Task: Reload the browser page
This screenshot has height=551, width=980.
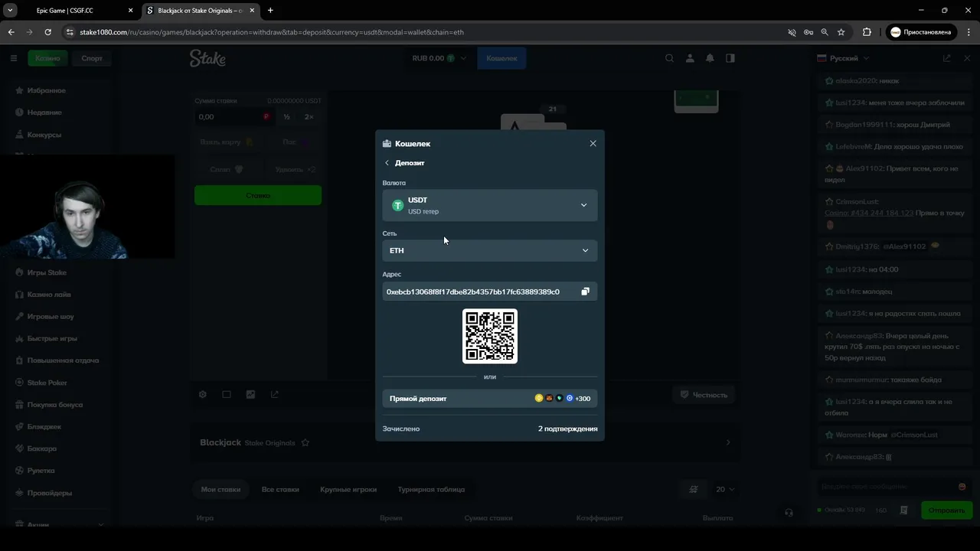Action: coord(47,32)
